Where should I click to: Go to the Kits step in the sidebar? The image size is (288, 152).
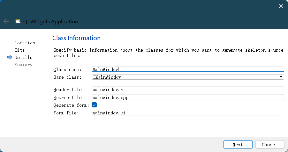(x=19, y=50)
